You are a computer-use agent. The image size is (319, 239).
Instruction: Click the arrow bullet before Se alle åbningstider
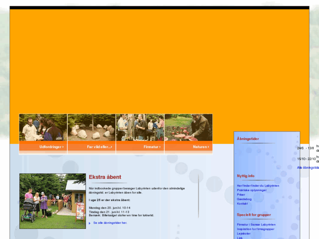[x=90, y=223]
